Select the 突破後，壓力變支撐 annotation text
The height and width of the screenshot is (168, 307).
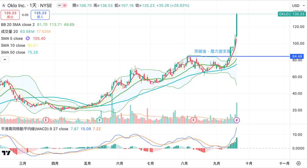[x=213, y=51]
